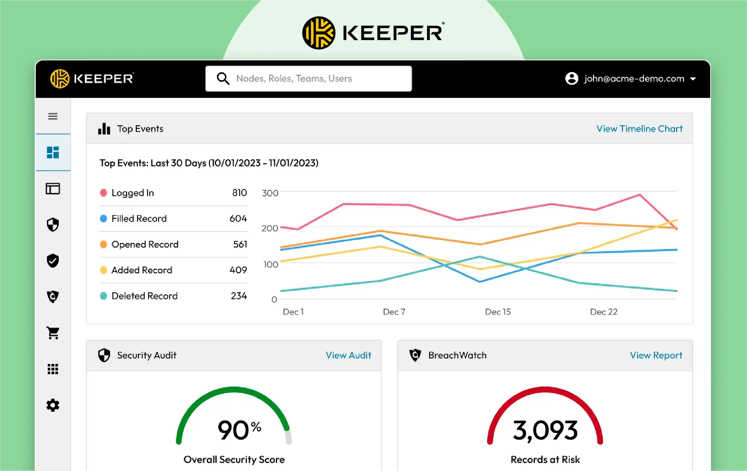Image resolution: width=747 pixels, height=471 pixels.
Task: Click the Overall Security Score label
Action: tap(234, 459)
